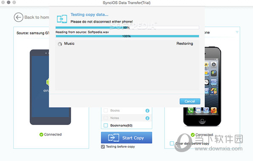Click the Connected text under Samsung phone
The width and height of the screenshot is (253, 161).
coord(53,134)
